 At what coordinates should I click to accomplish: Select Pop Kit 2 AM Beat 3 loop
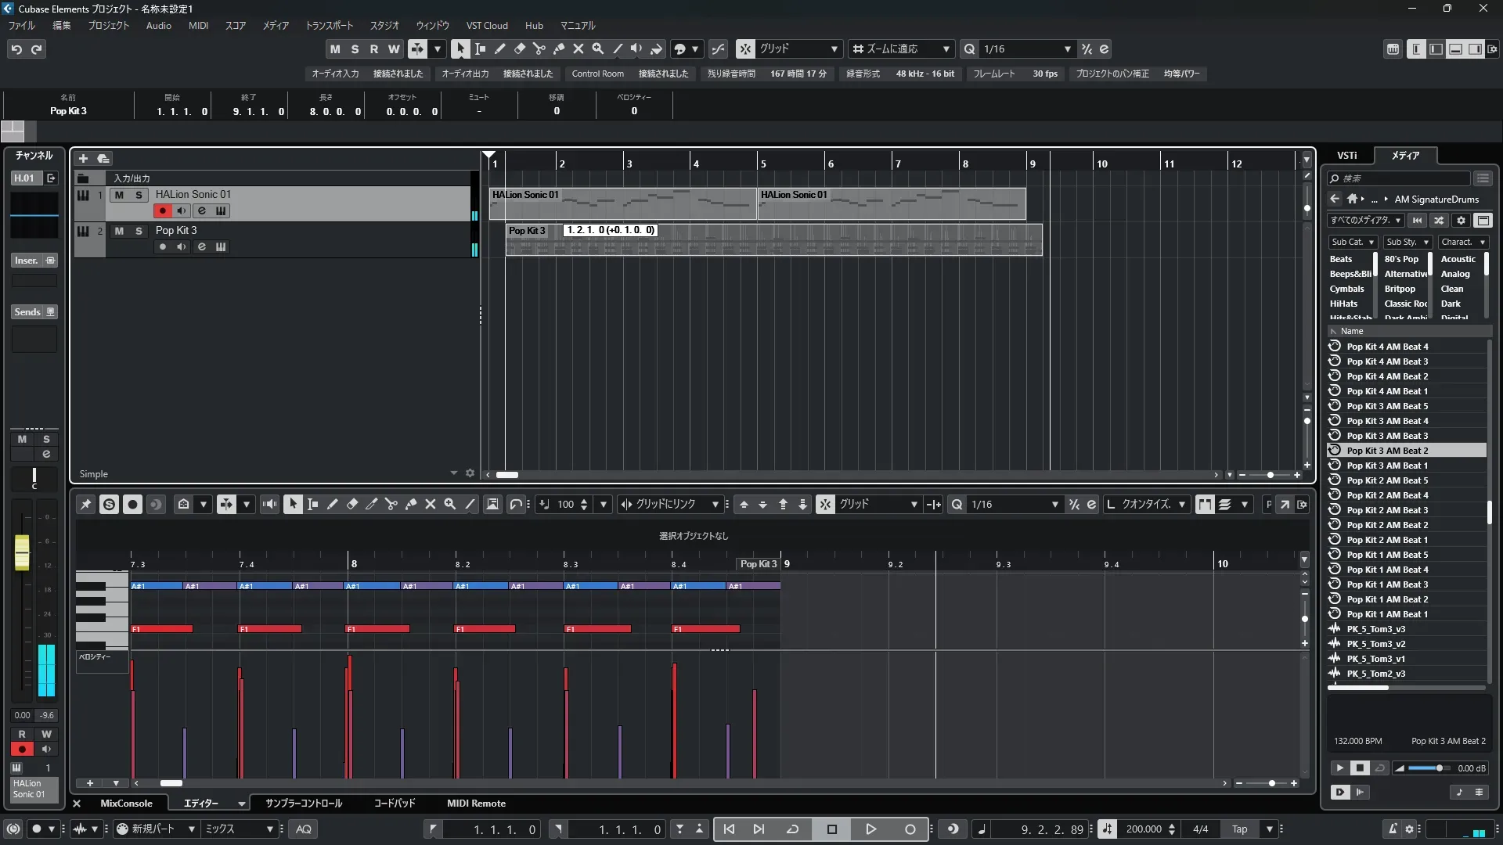coord(1386,510)
